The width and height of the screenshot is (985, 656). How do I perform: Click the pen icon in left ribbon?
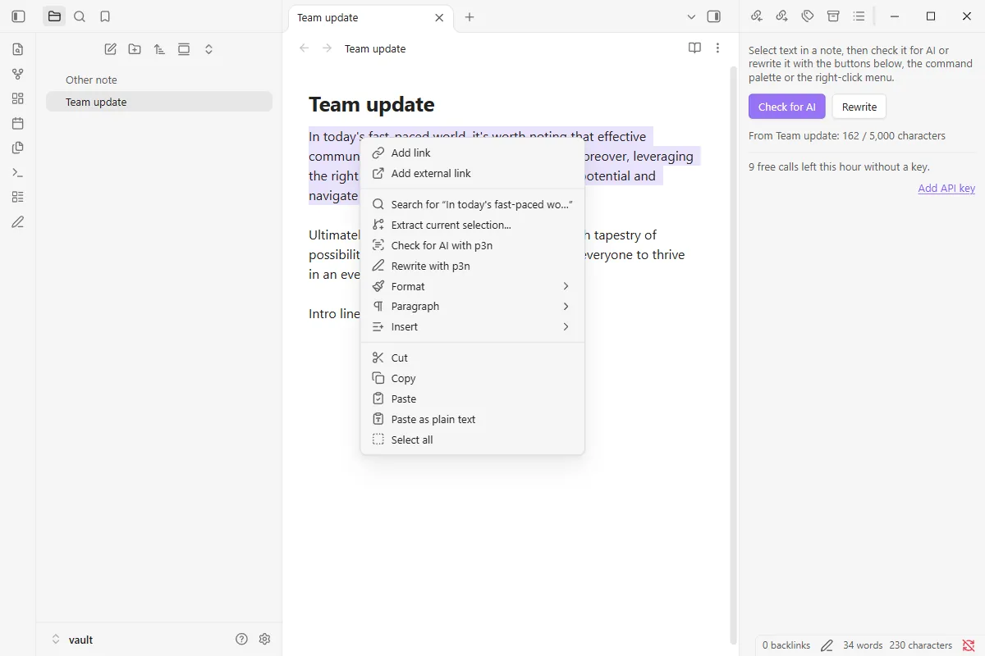pyautogui.click(x=18, y=221)
